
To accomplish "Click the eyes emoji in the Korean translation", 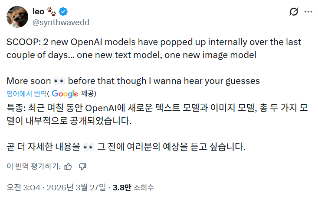I will pyautogui.click(x=88, y=147).
